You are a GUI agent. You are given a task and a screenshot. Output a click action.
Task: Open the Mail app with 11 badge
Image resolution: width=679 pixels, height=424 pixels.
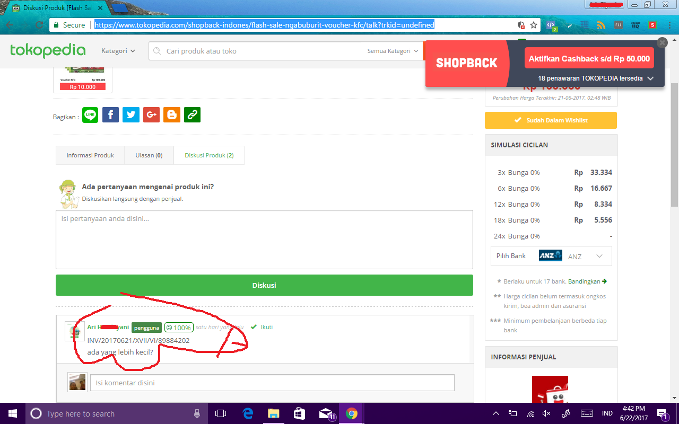(x=326, y=413)
